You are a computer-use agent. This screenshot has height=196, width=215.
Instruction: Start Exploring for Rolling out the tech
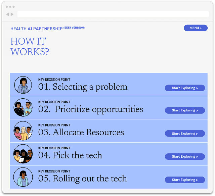(185, 180)
